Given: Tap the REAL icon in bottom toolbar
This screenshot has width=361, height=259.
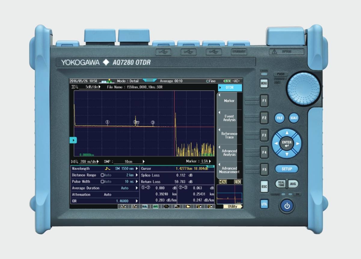Looking at the screenshot, I should [x=144, y=207].
